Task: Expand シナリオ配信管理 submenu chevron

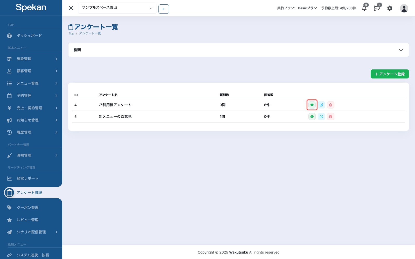Action: point(56,232)
